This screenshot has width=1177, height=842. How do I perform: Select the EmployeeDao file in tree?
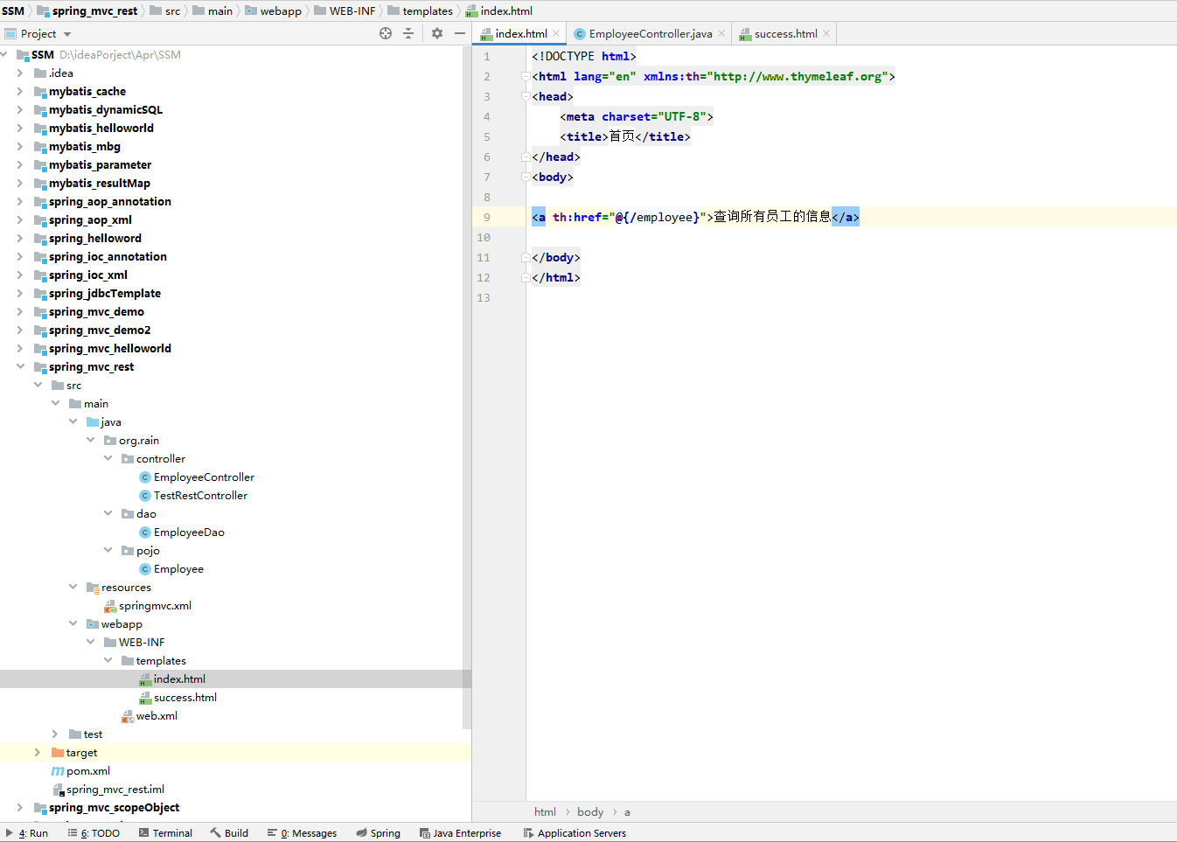[x=189, y=532]
